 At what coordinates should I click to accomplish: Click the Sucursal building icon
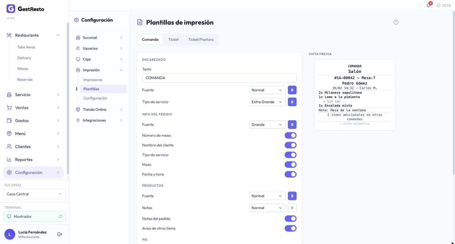coord(78,38)
